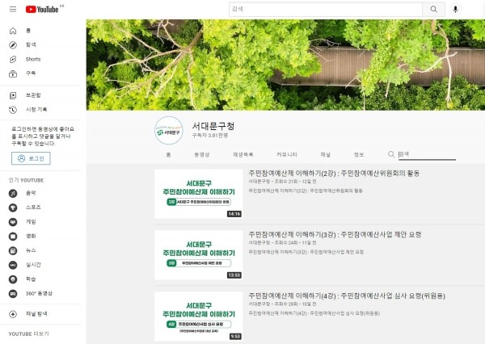485x344 pixels.
Task: Click the 로그인 sign-in button
Action: pos(31,158)
